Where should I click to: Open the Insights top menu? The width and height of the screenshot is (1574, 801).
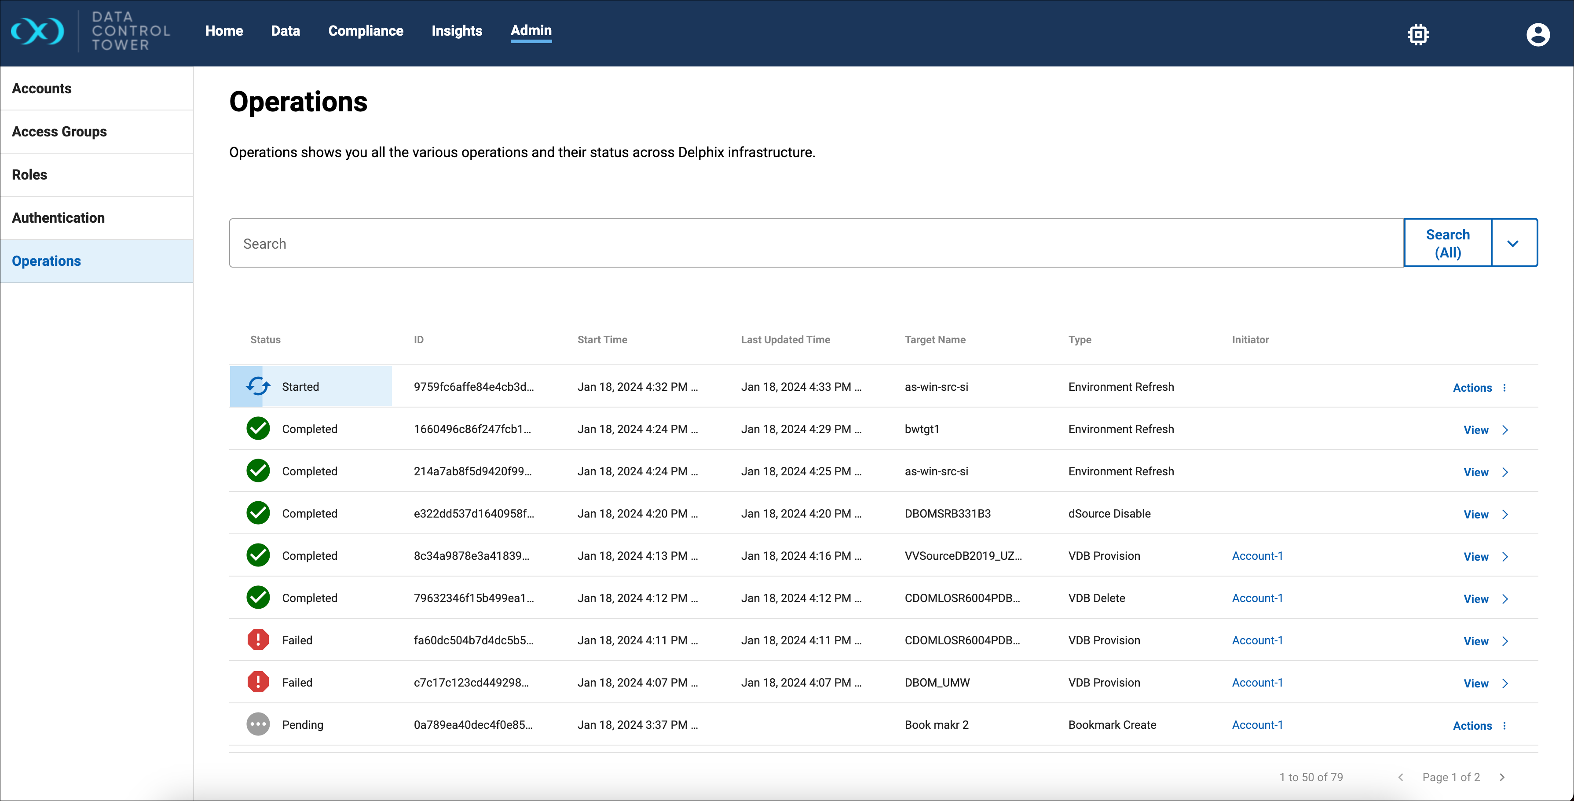tap(457, 30)
